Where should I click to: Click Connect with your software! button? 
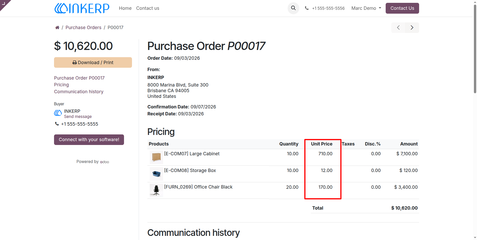[x=89, y=140]
